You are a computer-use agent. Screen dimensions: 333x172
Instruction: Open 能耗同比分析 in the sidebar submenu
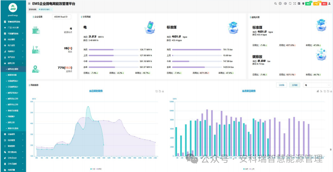(13, 98)
